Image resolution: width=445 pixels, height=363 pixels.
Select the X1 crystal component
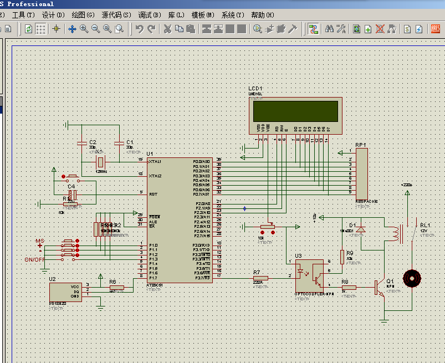coord(100,162)
